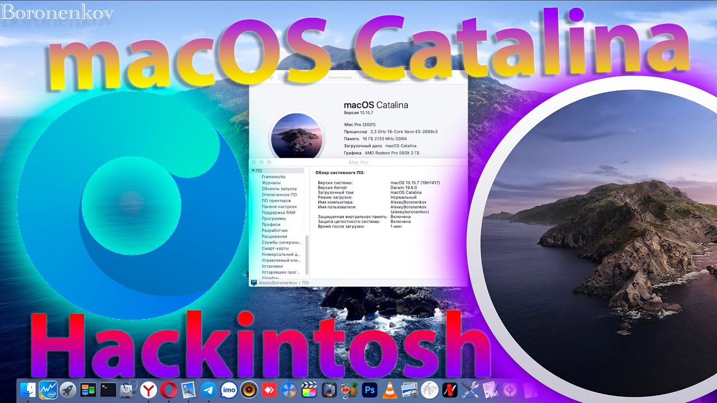Click the "1 мин" uptime value
Viewport: 717px width, 403px height.
coord(396,226)
